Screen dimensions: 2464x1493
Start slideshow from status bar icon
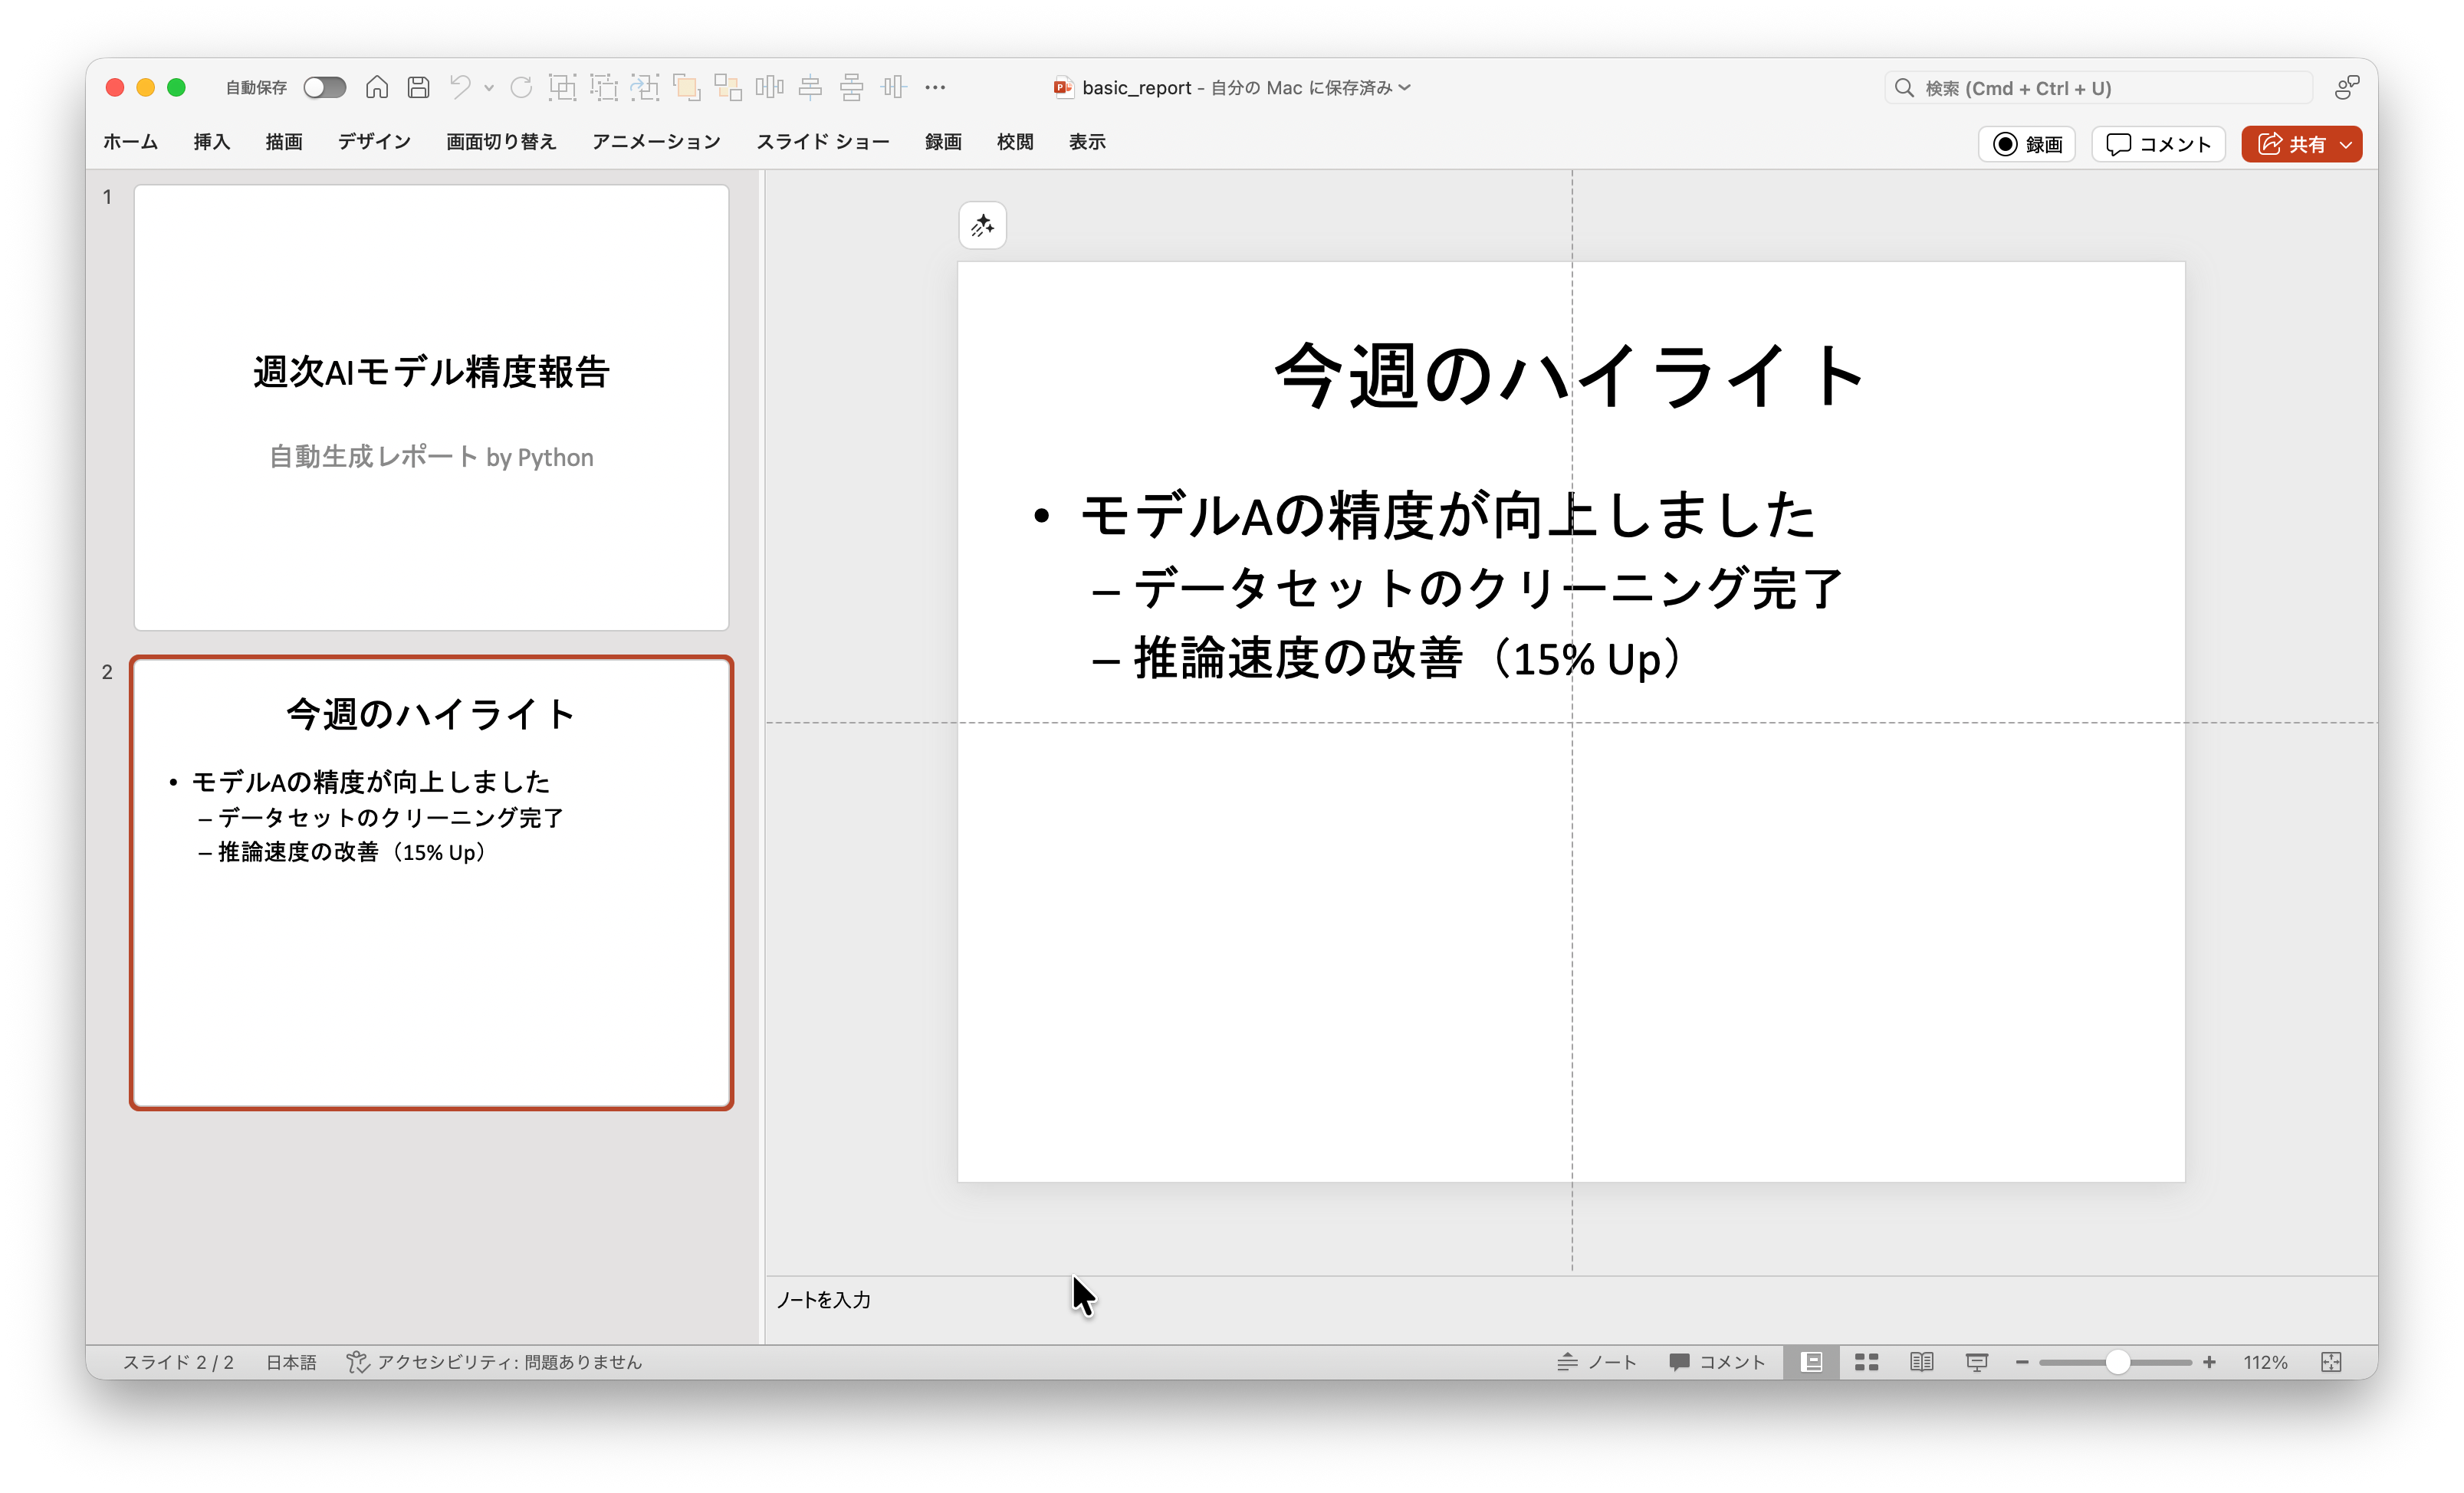[x=1976, y=1362]
